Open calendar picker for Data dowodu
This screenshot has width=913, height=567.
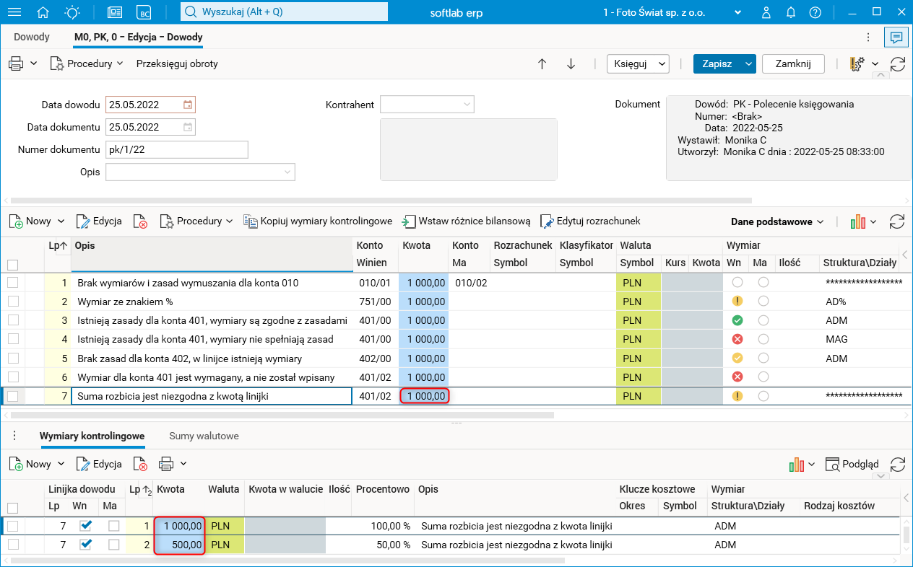coord(188,105)
